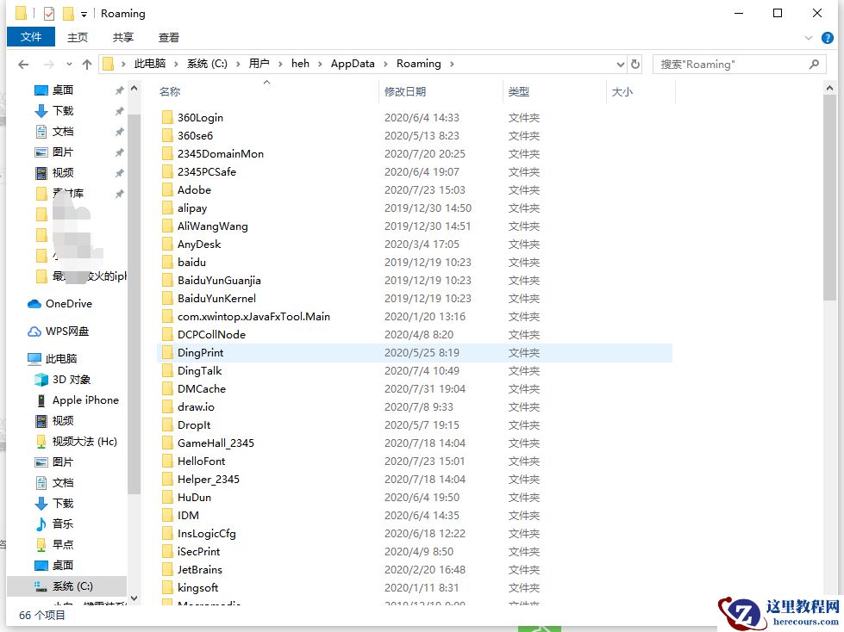Open OneDrive in the navigation pane

click(x=68, y=304)
